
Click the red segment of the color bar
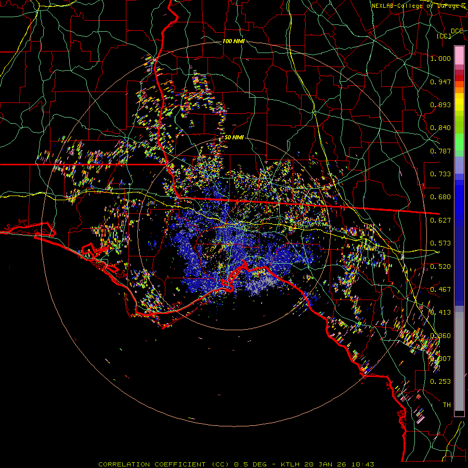459,78
